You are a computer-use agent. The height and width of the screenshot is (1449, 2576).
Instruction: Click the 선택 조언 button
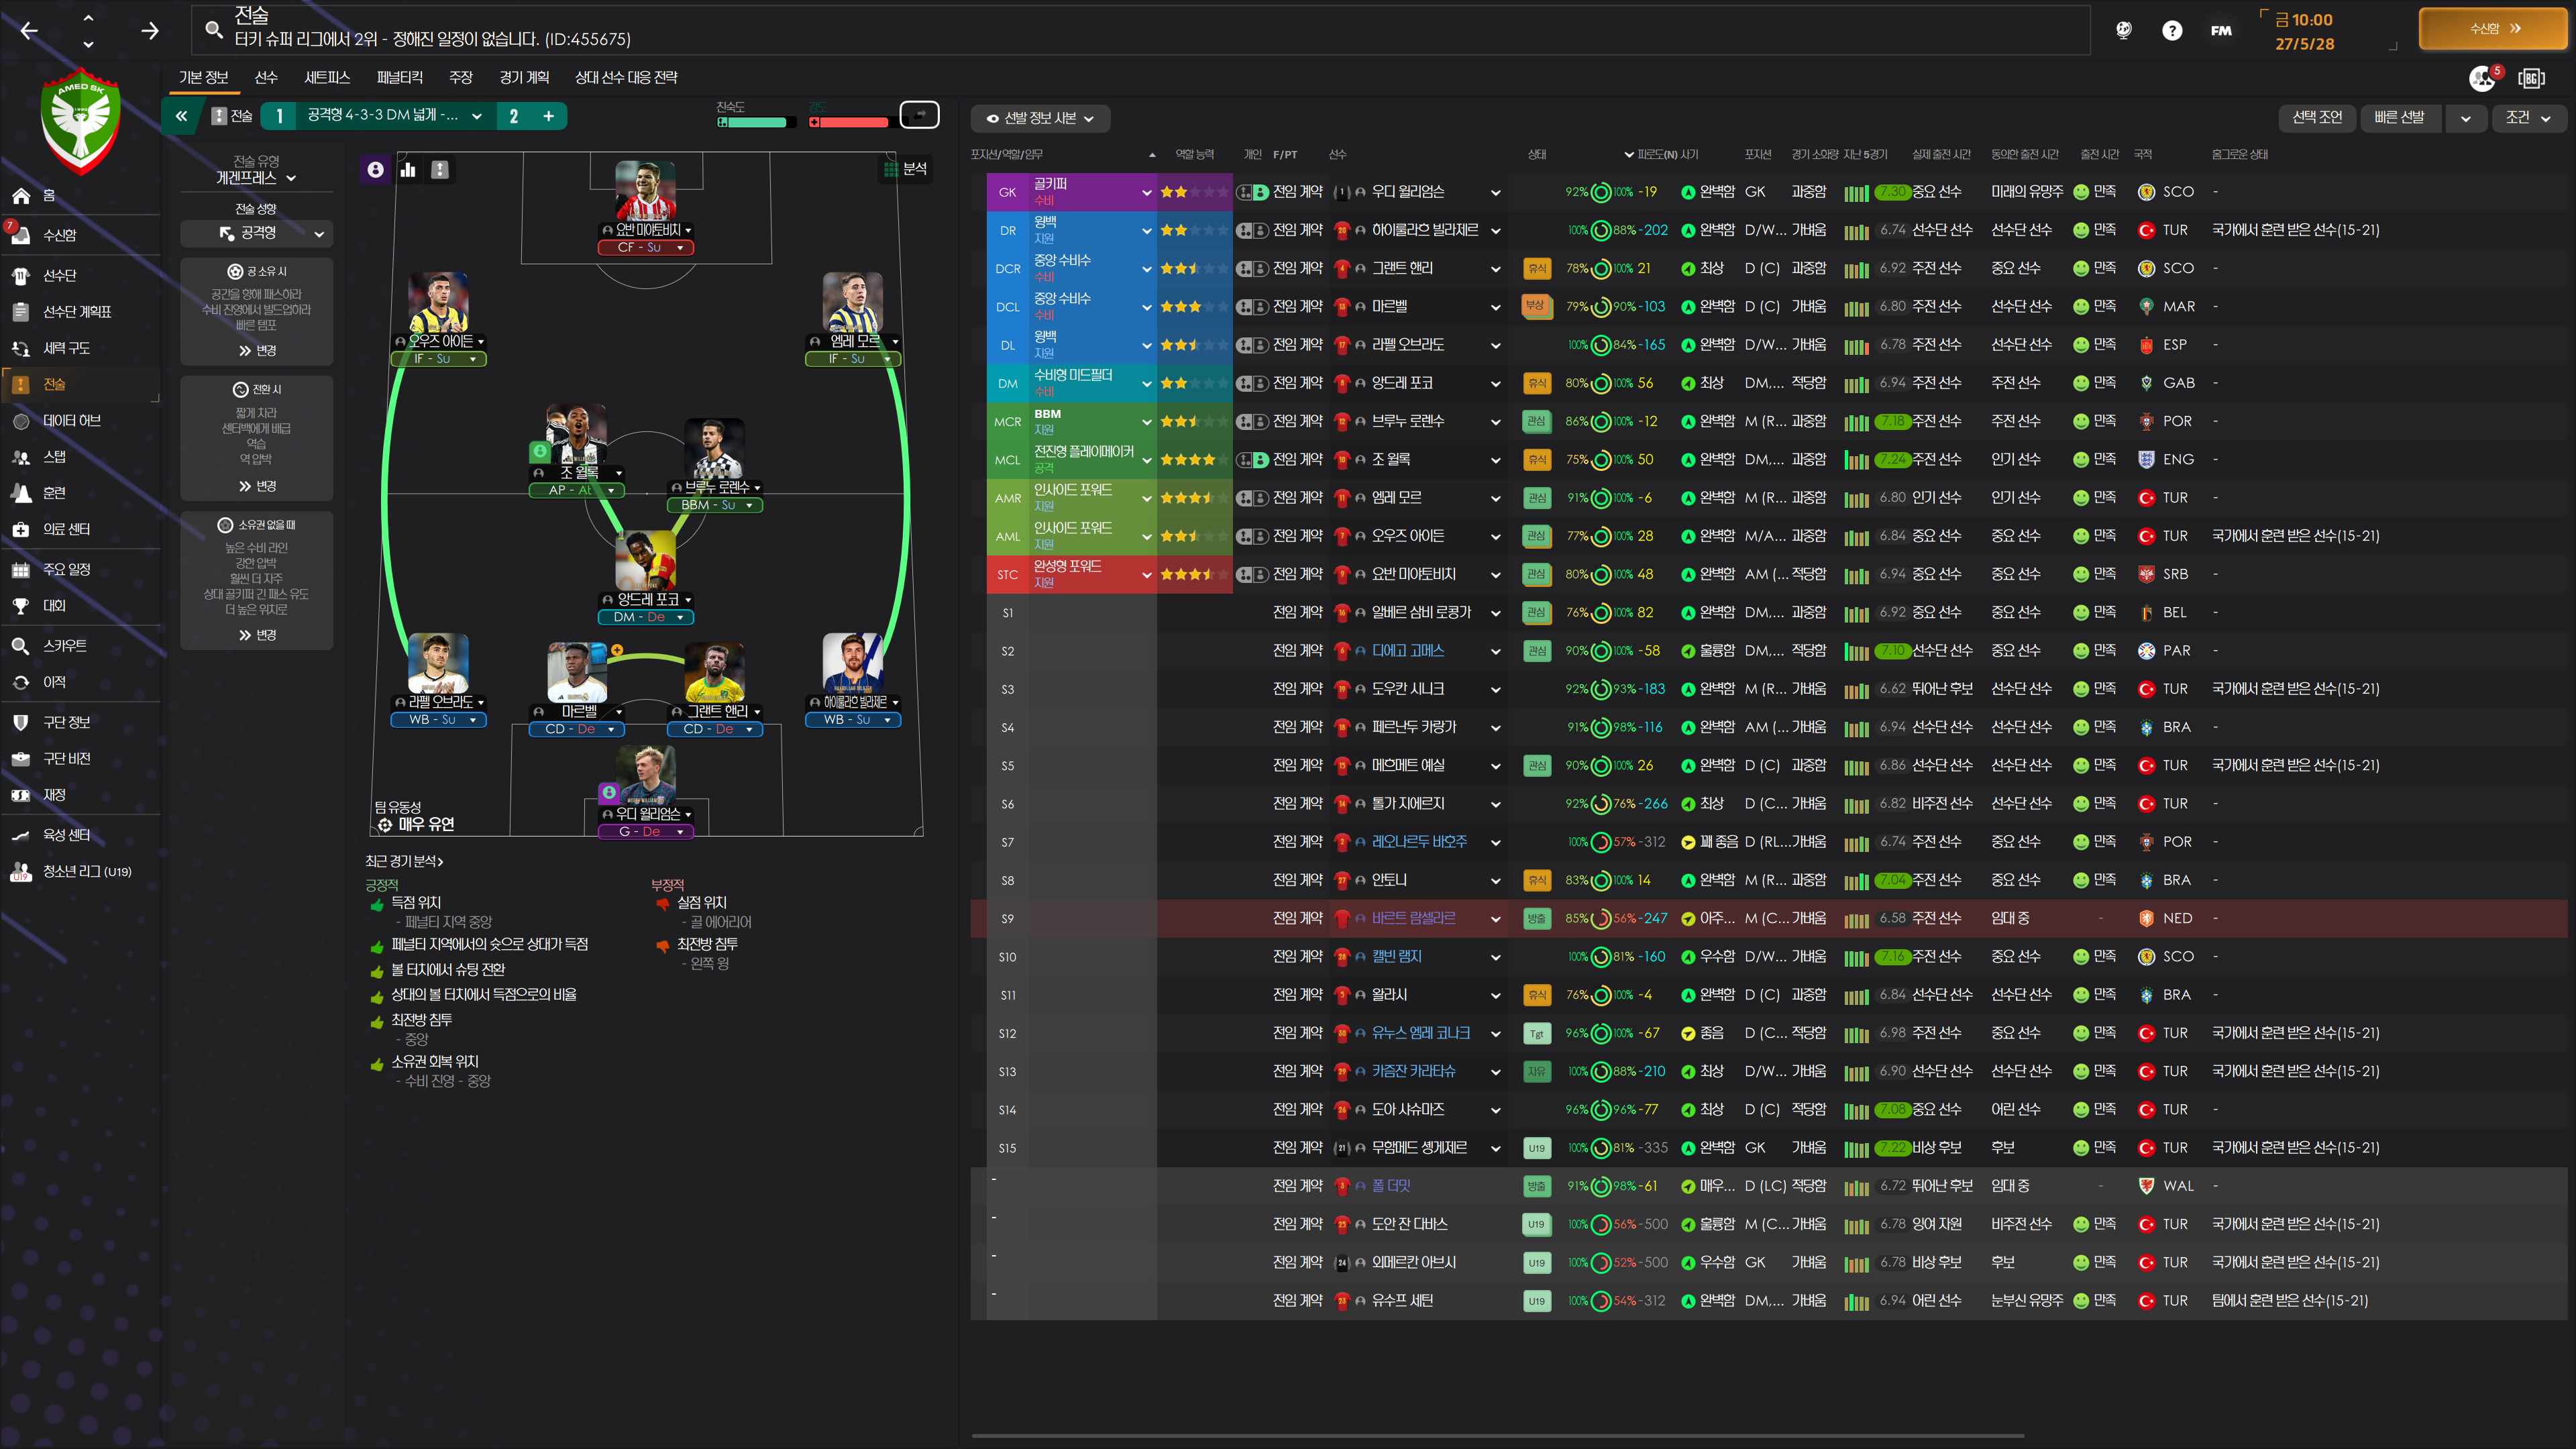(x=2317, y=118)
